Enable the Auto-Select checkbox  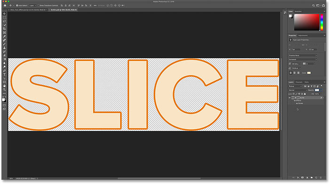click(17, 6)
